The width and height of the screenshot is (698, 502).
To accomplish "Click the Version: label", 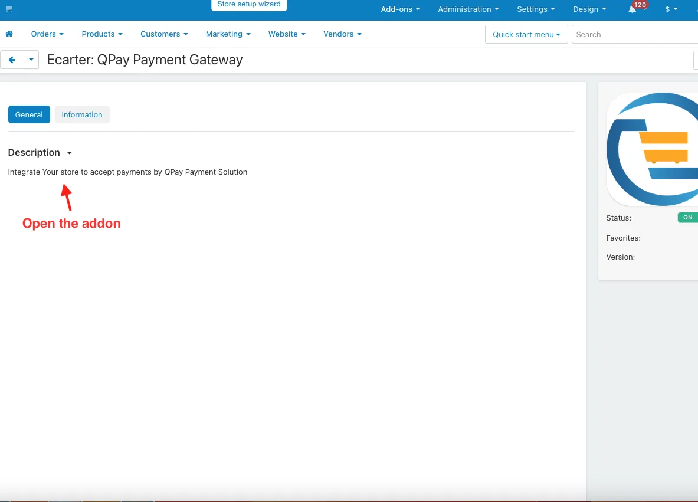I will [620, 257].
